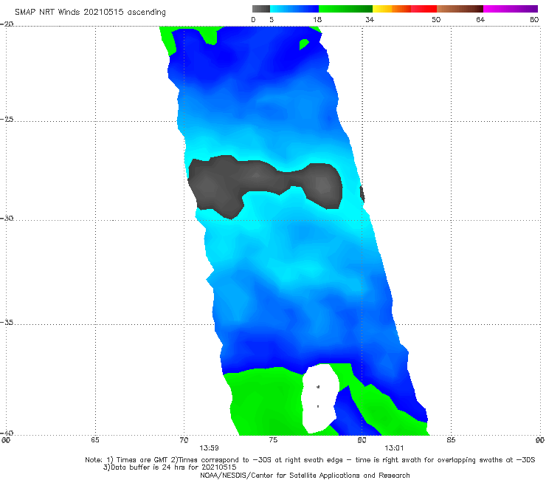Click the title text 'SMAP NRT Winds 20210515 ascending'
546x480 pixels.
coord(90,13)
